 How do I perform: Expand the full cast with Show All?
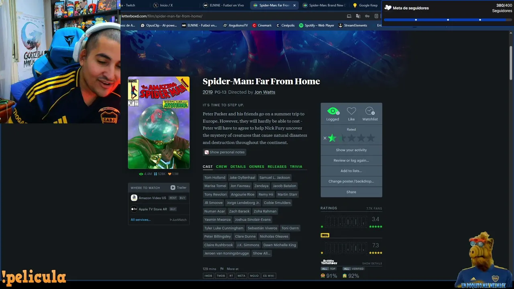pyautogui.click(x=261, y=253)
